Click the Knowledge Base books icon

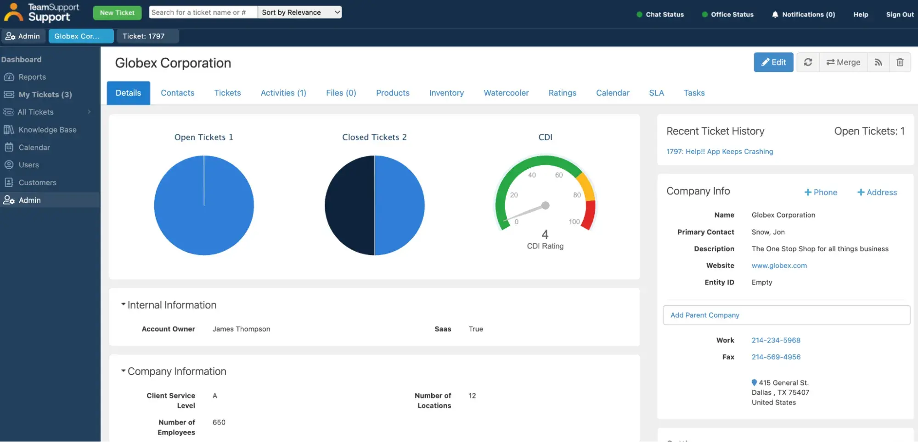pyautogui.click(x=9, y=130)
